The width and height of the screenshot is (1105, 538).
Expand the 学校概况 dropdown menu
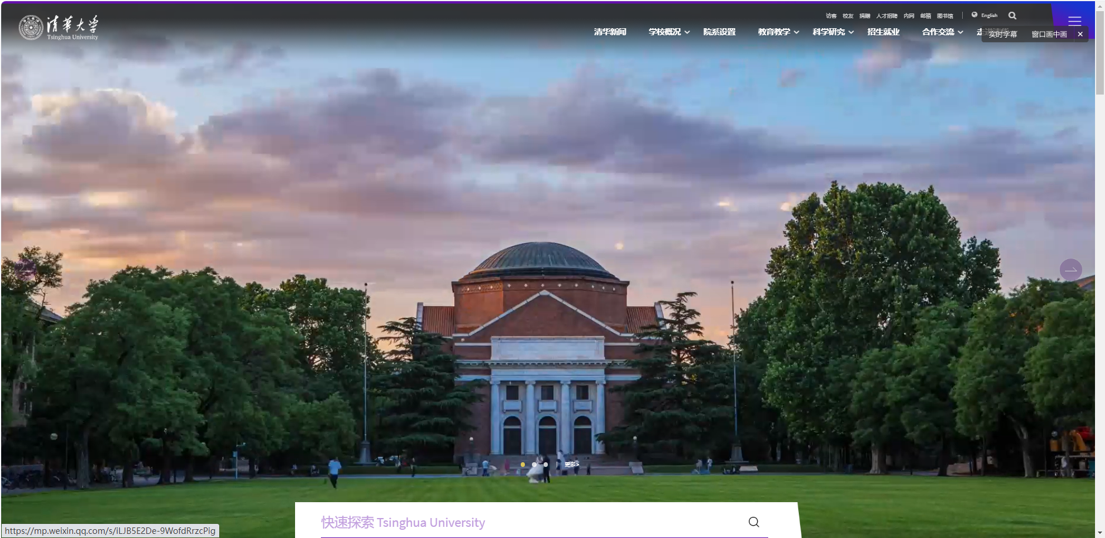click(x=669, y=32)
